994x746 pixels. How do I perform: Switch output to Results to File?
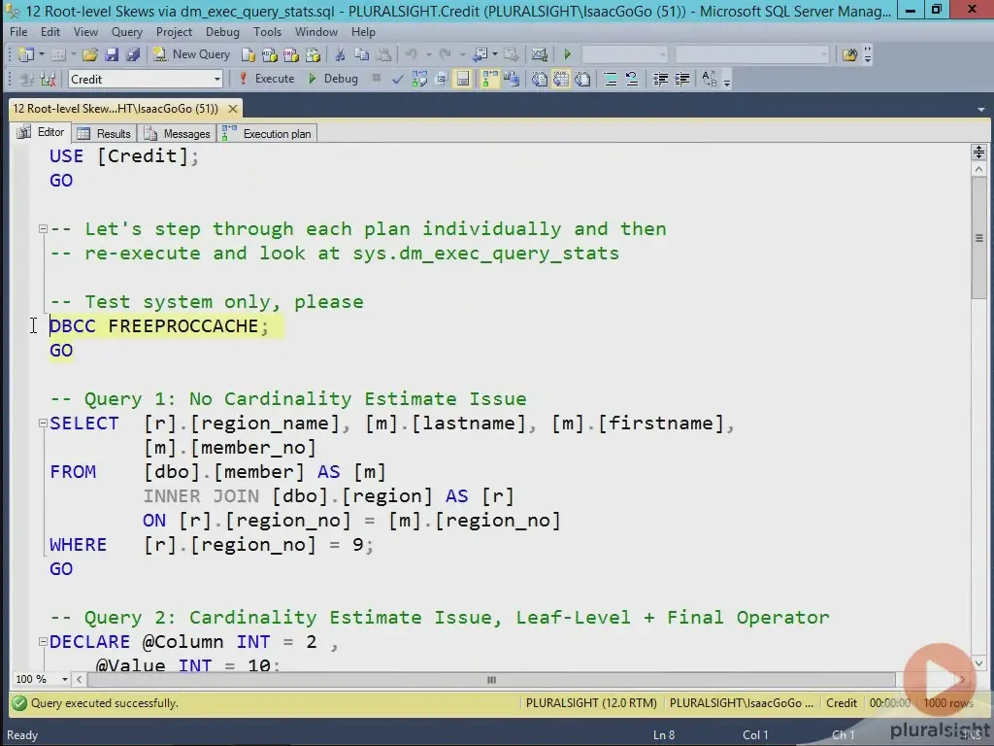tap(582, 80)
